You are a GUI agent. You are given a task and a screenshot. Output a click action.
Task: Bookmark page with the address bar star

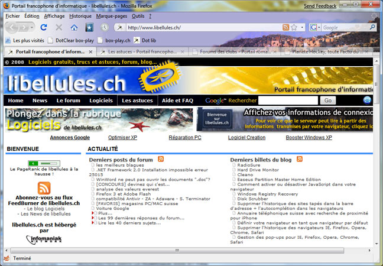coord(294,27)
